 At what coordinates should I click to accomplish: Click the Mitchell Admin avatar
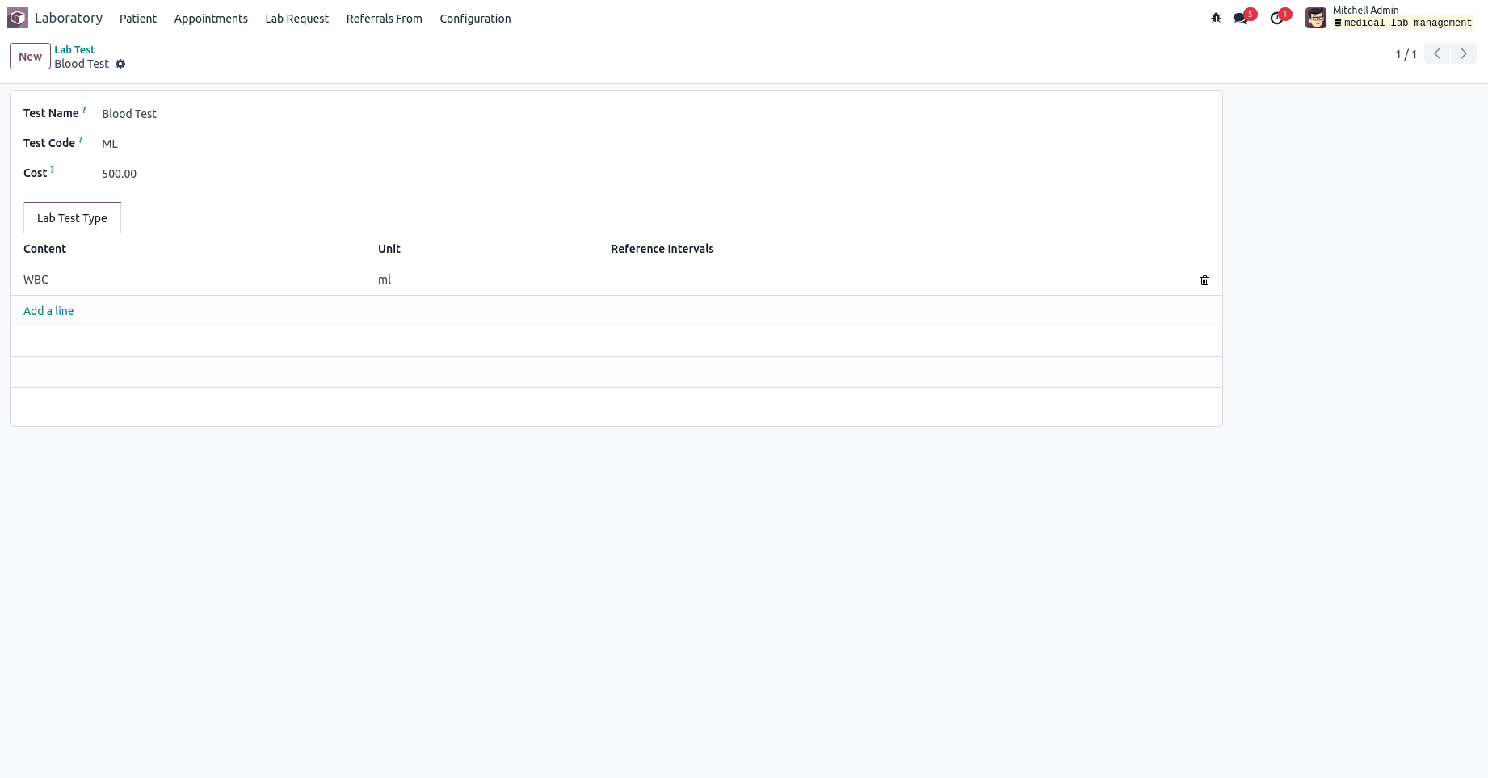1316,18
